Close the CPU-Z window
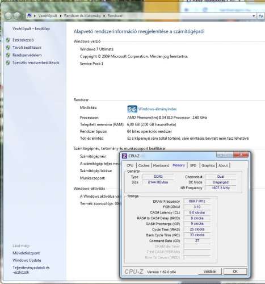 [241, 155]
